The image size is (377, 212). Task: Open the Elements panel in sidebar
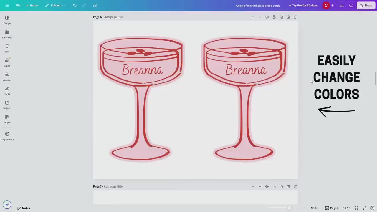(7, 34)
